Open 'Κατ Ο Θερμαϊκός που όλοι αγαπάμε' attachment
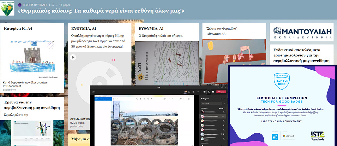This screenshot has width=337, height=146. tap(25, 82)
